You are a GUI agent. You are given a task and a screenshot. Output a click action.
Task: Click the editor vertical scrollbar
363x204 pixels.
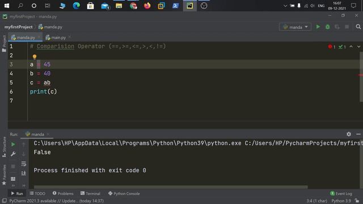(x=361, y=77)
